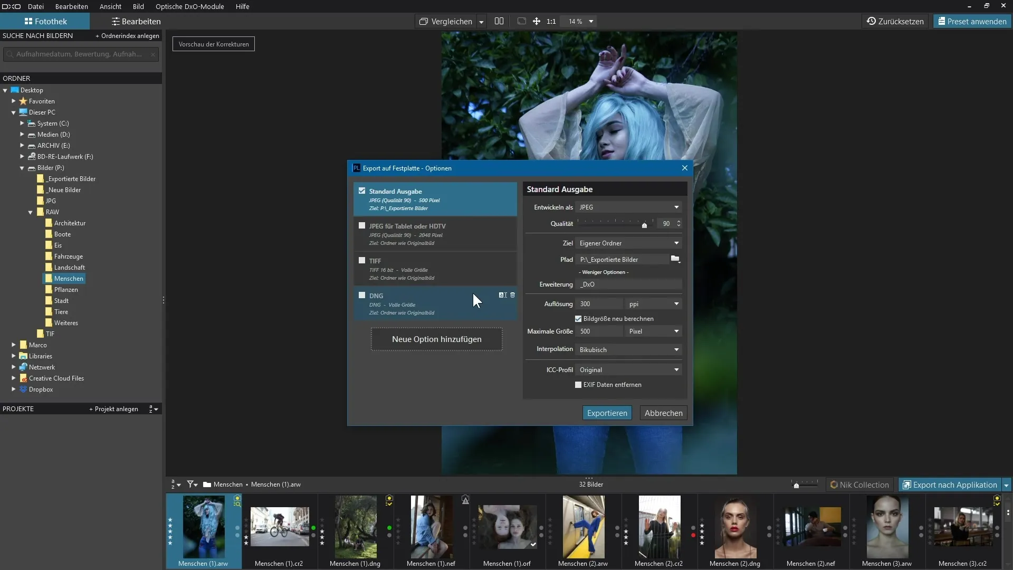Select the move/pan tool icon

coord(536,21)
